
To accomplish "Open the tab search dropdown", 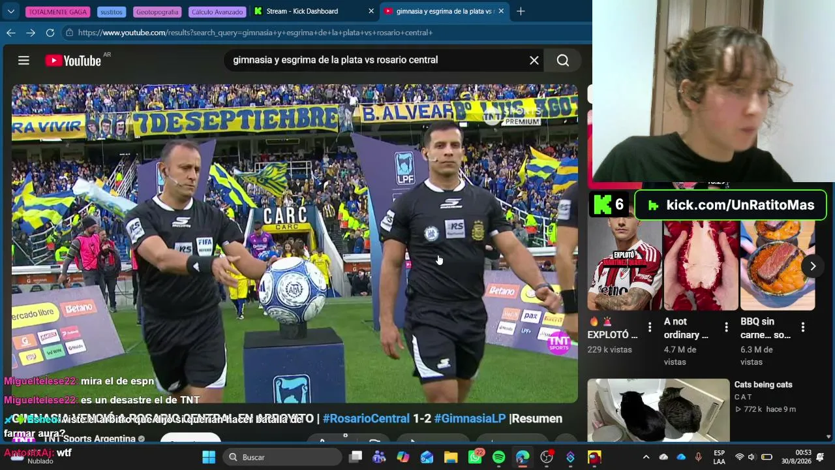I will pos(10,11).
